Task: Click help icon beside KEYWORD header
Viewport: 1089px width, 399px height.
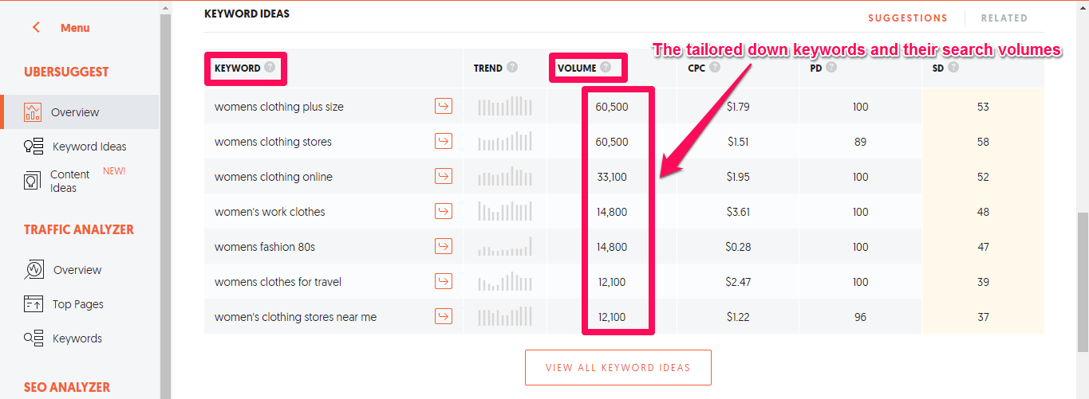Action: tap(270, 68)
